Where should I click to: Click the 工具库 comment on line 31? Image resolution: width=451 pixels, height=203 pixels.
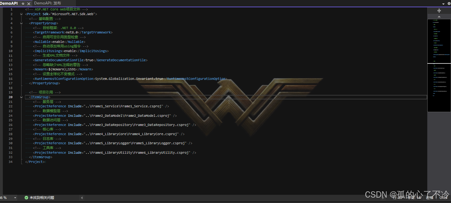click(x=47, y=148)
